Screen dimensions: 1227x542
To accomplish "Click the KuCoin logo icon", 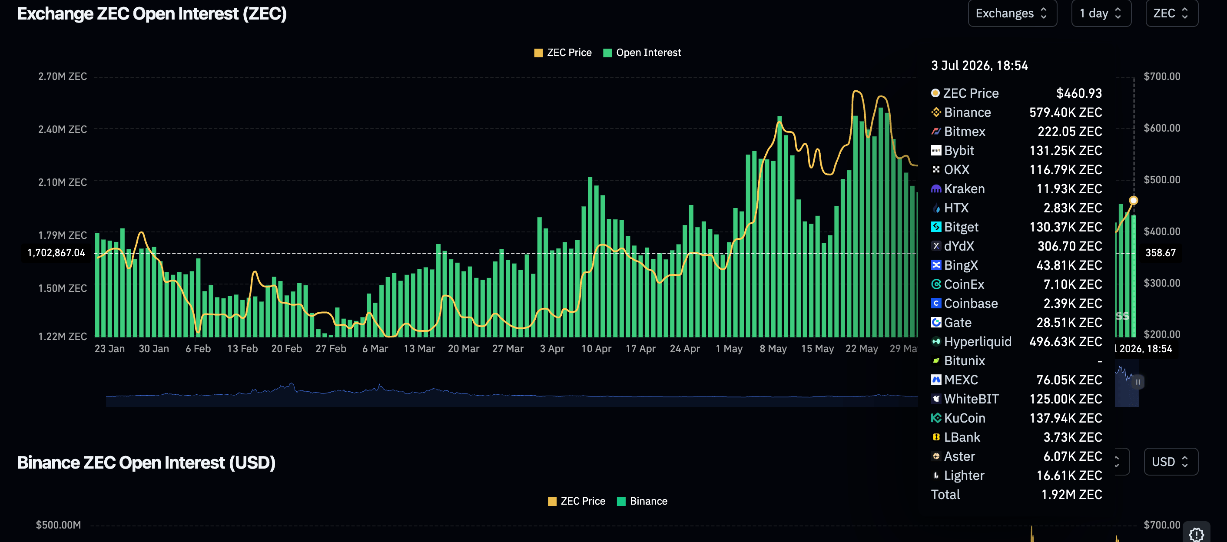I will click(936, 418).
